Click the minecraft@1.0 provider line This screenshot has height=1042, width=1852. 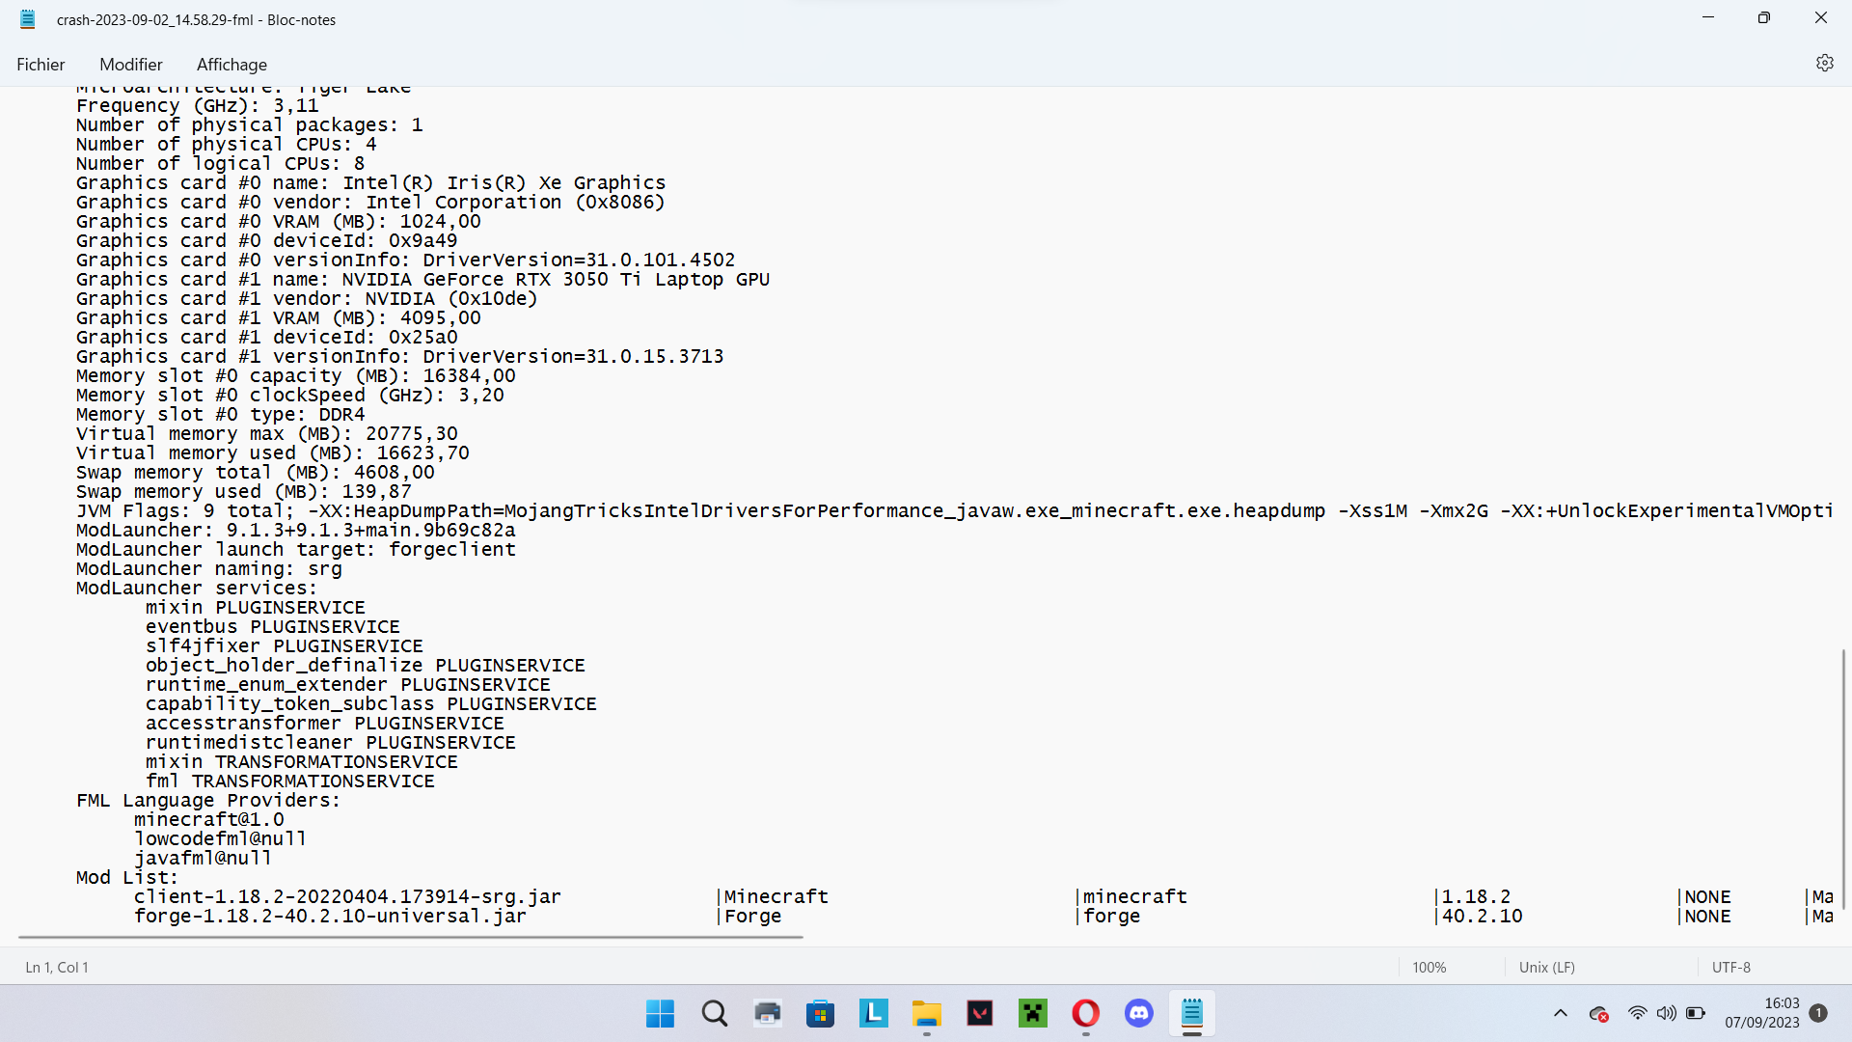(x=209, y=820)
